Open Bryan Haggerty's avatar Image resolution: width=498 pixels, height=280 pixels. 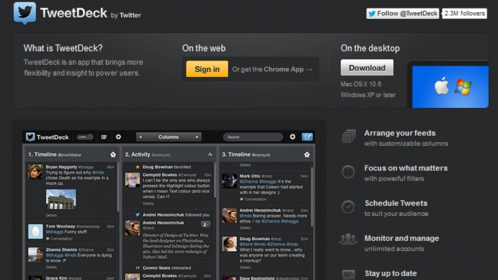click(35, 172)
